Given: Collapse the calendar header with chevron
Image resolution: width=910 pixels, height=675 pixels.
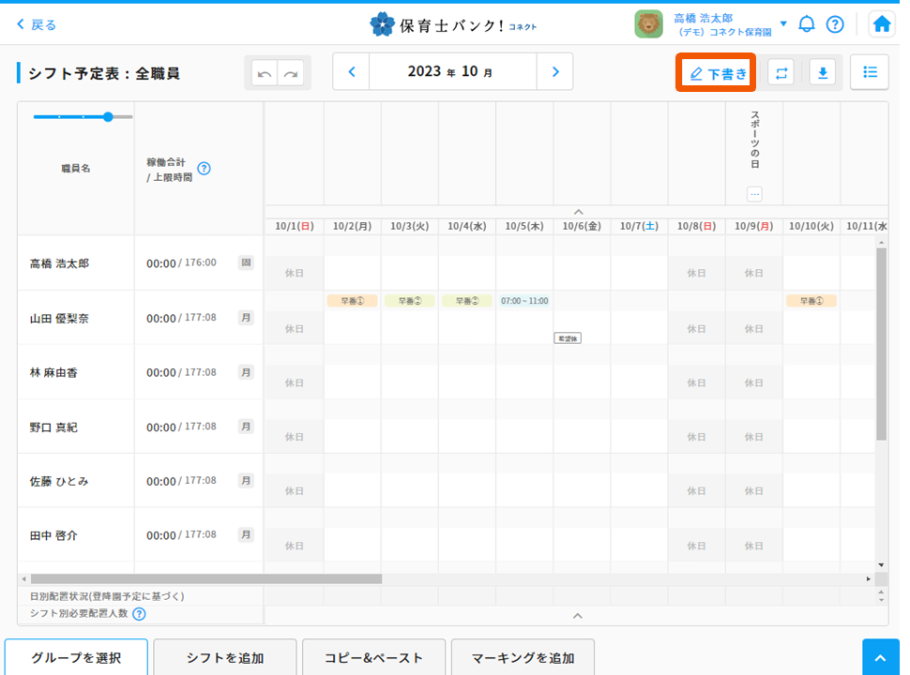Looking at the screenshot, I should pyautogui.click(x=578, y=212).
